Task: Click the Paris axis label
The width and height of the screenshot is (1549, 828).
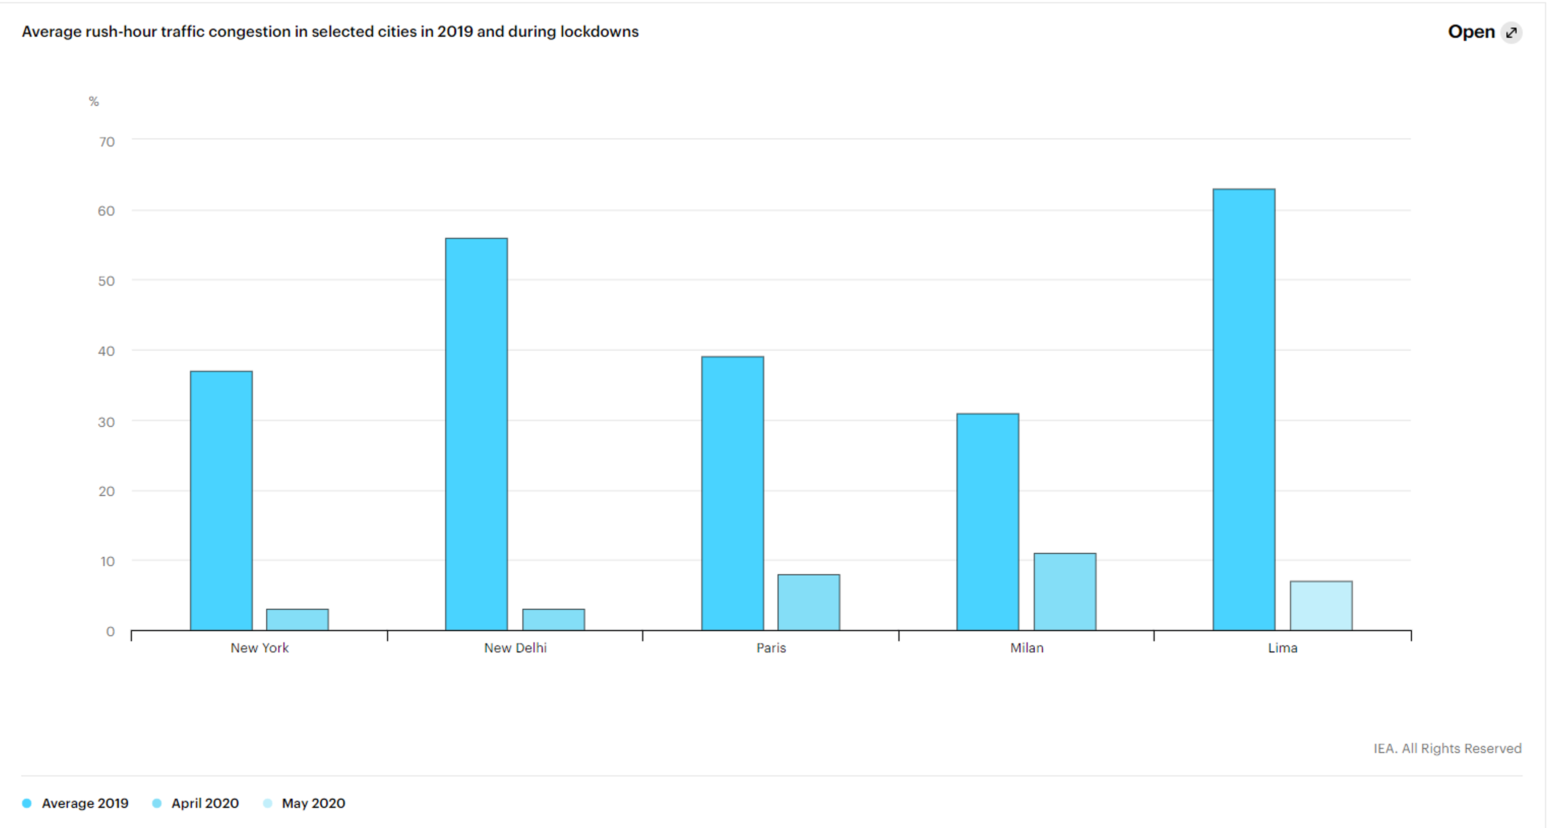Action: coord(771,648)
